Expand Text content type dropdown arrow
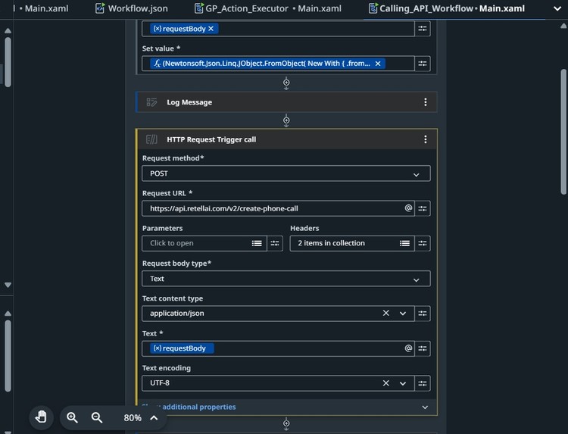Image resolution: width=568 pixels, height=434 pixels. coord(403,314)
